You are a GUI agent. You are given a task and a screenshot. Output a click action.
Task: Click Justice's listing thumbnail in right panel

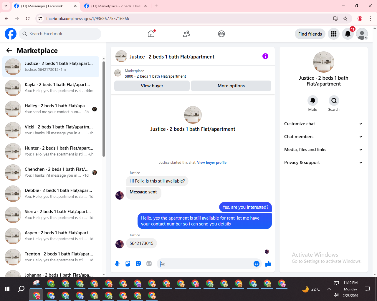point(324,62)
